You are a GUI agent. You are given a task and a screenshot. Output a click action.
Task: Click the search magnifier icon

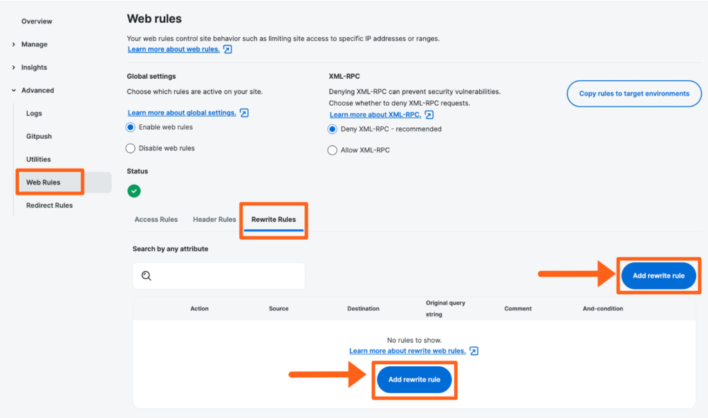(146, 276)
